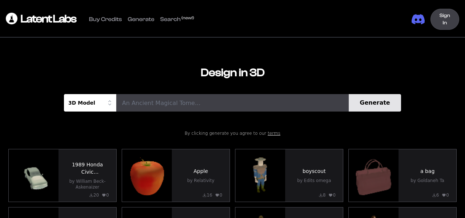Click the heart icon on Apple card
This screenshot has height=218, width=465.
[x=217, y=195]
